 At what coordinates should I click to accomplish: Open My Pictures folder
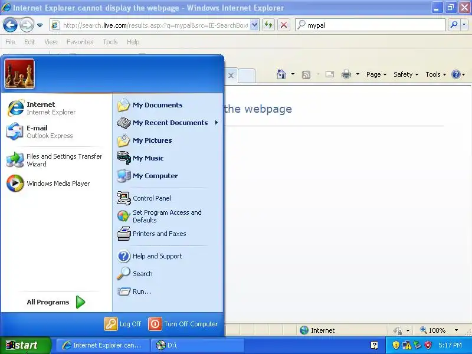[168, 140]
